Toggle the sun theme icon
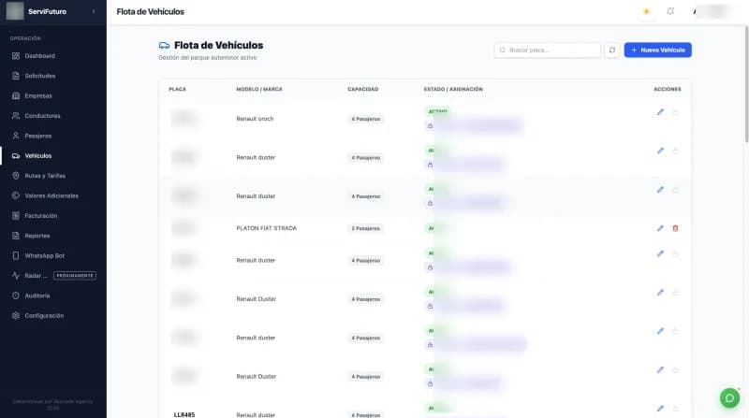749x418 pixels. [x=646, y=11]
